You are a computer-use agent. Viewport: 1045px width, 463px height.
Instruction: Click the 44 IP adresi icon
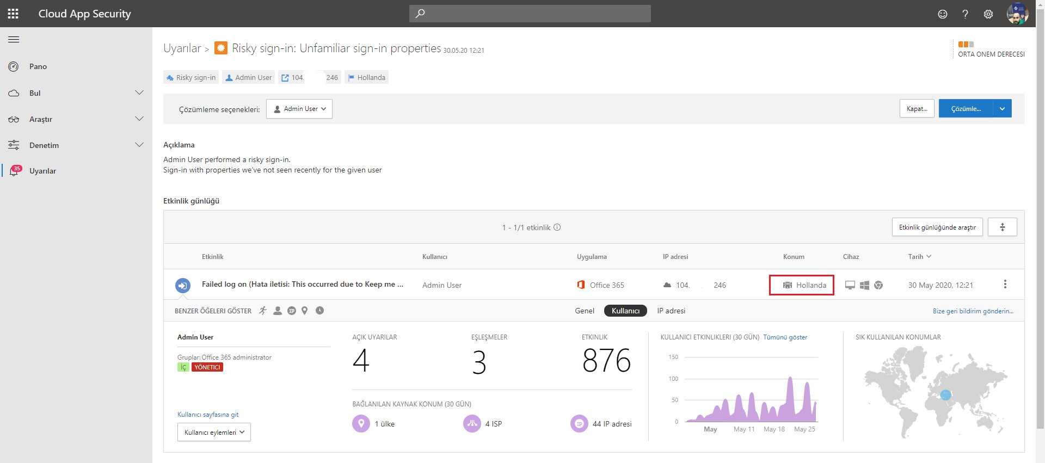(579, 423)
